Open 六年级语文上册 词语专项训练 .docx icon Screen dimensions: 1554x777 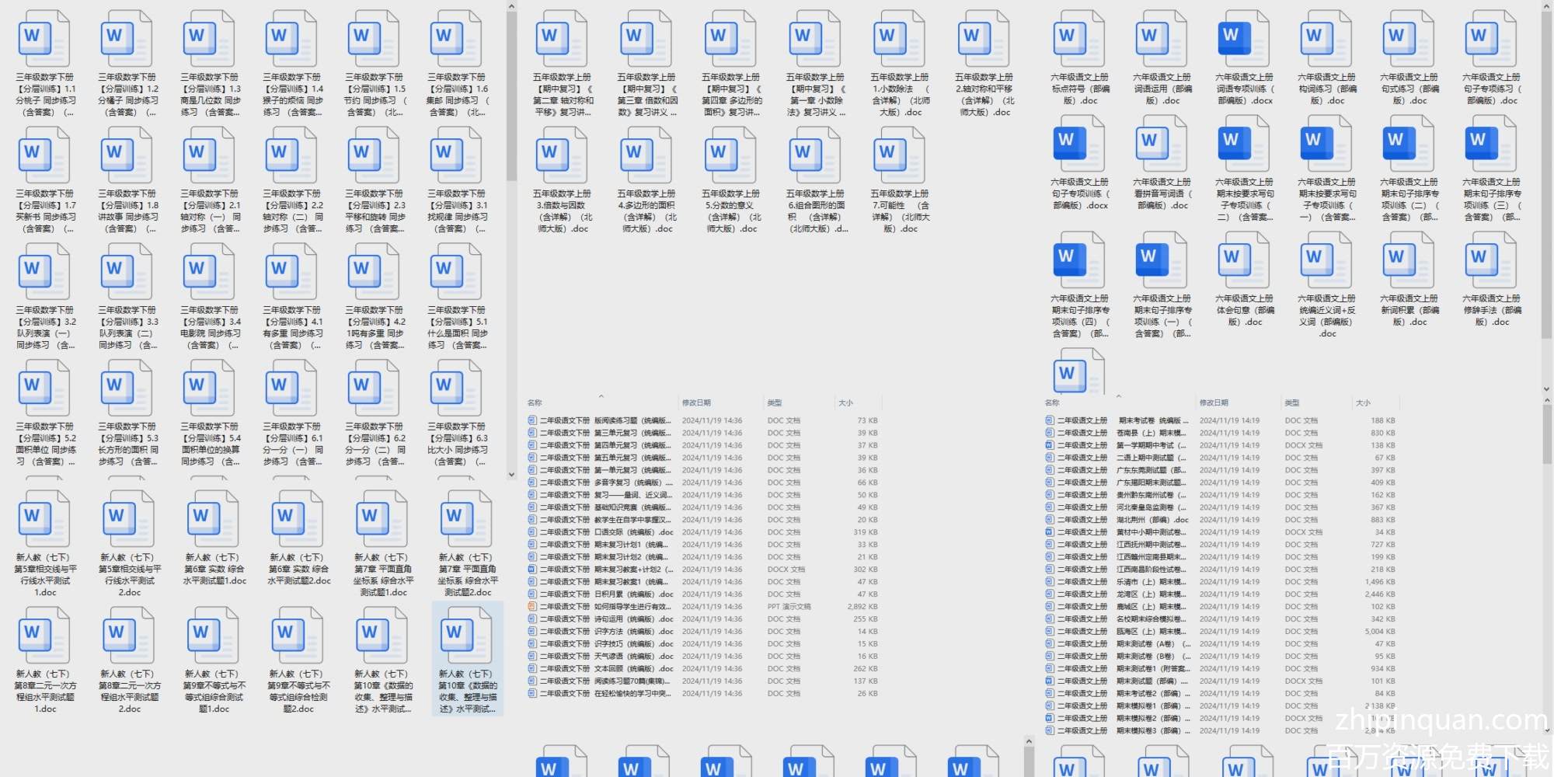click(1243, 39)
